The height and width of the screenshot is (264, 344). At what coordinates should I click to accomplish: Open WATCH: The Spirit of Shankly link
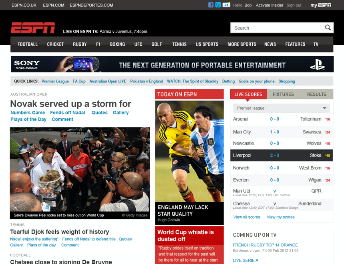coord(193,81)
